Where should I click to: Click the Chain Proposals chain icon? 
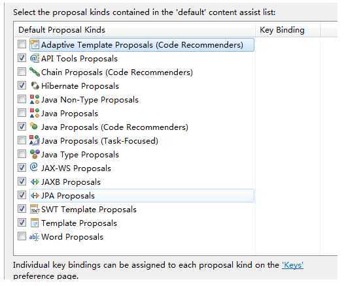click(35, 72)
